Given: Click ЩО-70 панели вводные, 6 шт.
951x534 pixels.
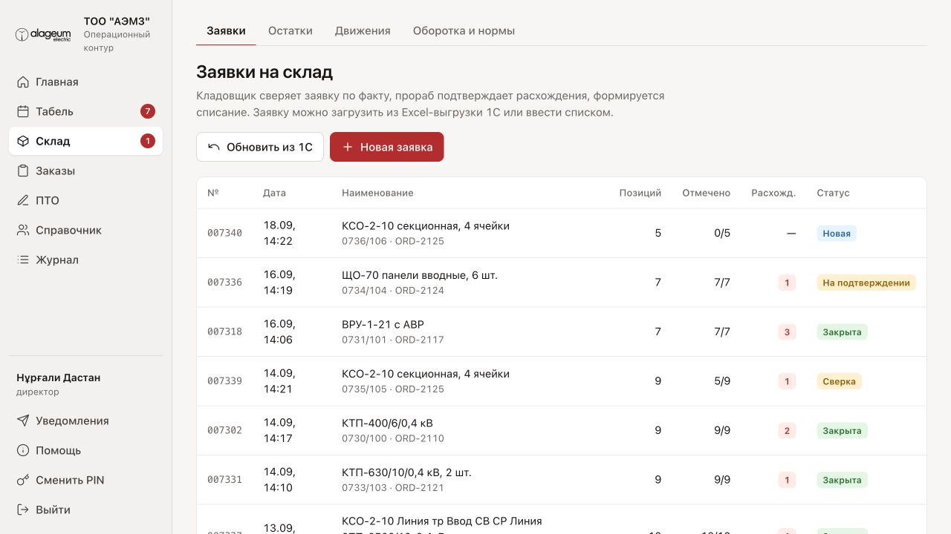Looking at the screenshot, I should tap(420, 275).
